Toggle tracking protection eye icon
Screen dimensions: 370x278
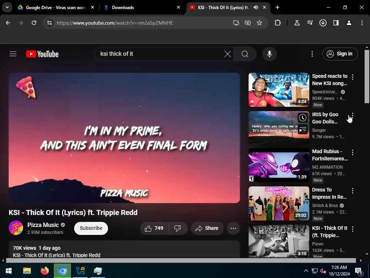click(248, 23)
